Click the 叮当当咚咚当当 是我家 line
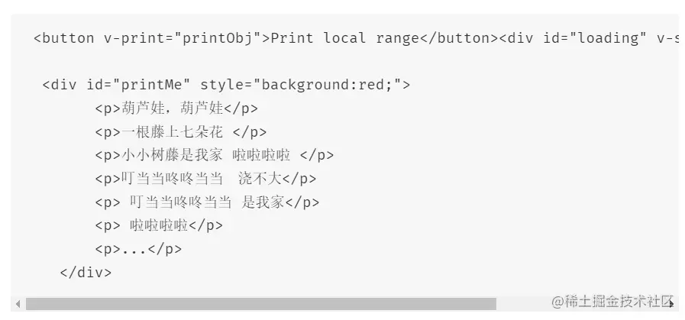 pyautogui.click(x=206, y=202)
